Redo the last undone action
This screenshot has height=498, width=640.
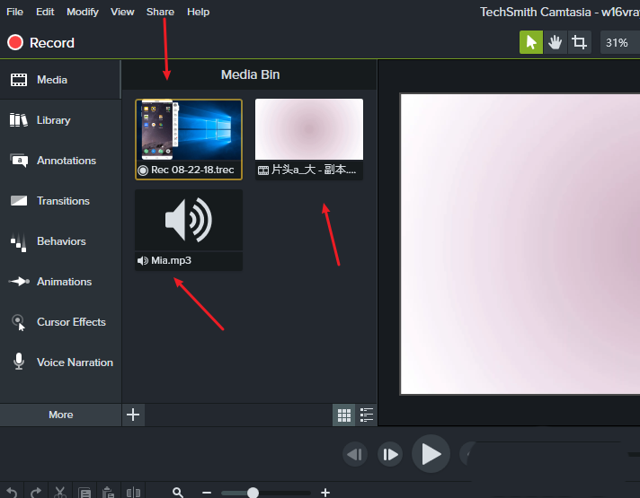coord(36,493)
